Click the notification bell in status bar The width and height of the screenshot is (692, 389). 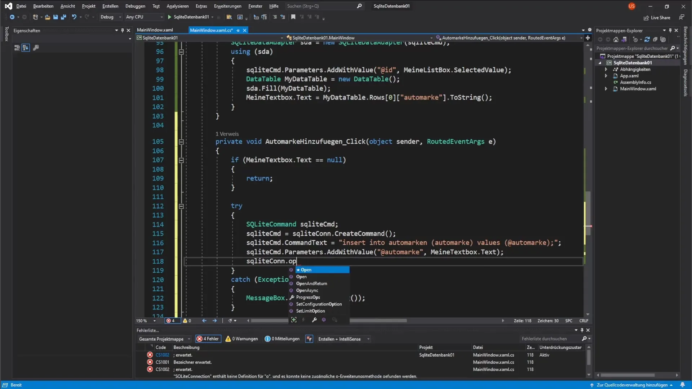(x=683, y=385)
